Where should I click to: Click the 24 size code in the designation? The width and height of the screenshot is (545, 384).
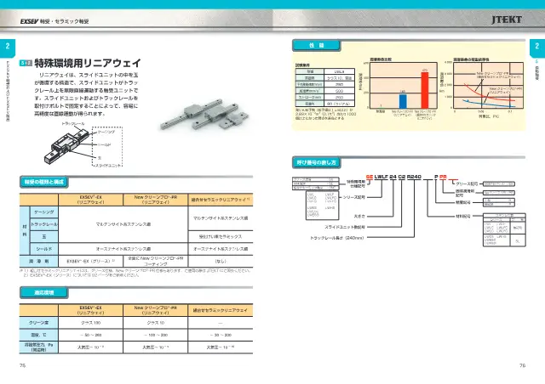tap(393, 177)
